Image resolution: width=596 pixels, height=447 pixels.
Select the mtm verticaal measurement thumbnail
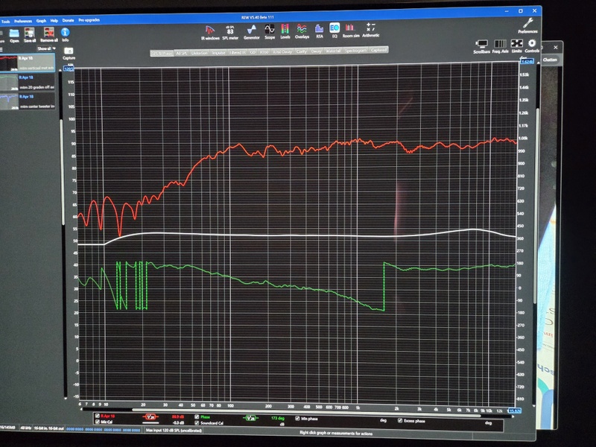point(28,63)
